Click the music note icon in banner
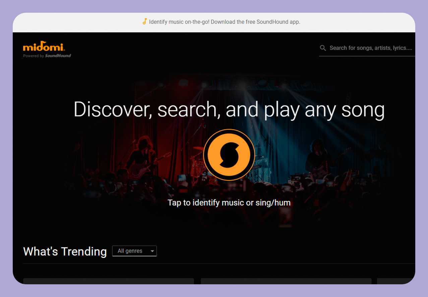The image size is (428, 297). [144, 22]
